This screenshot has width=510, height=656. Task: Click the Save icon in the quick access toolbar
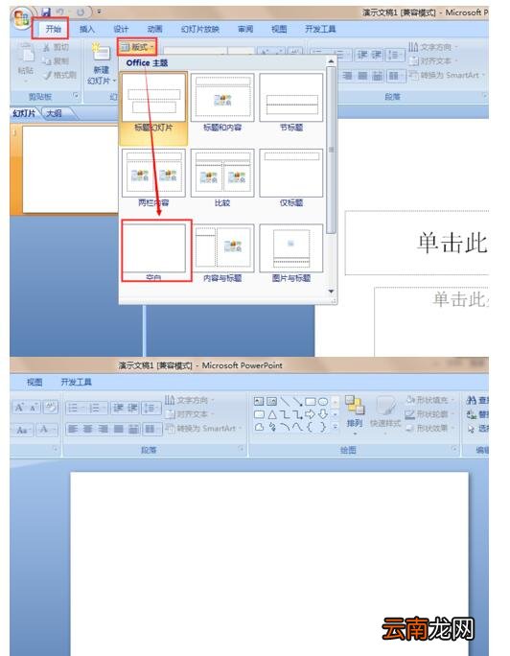click(x=46, y=12)
